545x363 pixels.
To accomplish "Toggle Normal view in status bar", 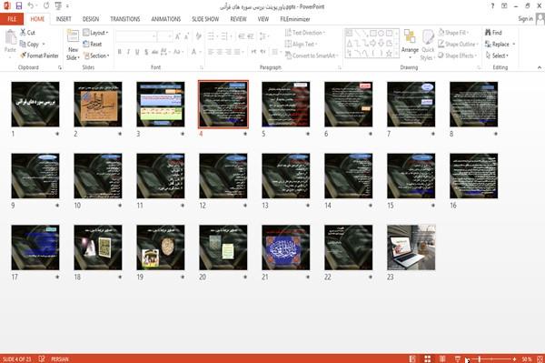I will click(x=412, y=358).
